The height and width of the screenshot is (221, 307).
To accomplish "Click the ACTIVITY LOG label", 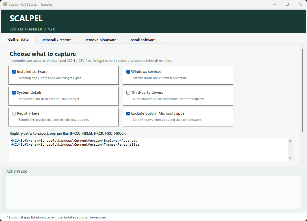I will (x=17, y=172).
